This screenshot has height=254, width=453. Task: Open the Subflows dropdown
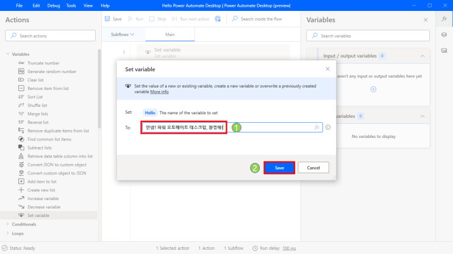[123, 34]
